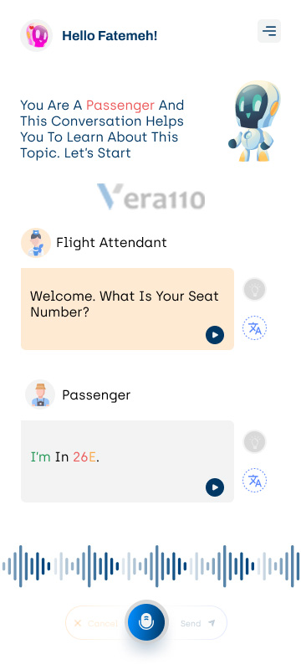Play the Passenger reply audio
Screen dimensions: 301x670
[x=215, y=487]
